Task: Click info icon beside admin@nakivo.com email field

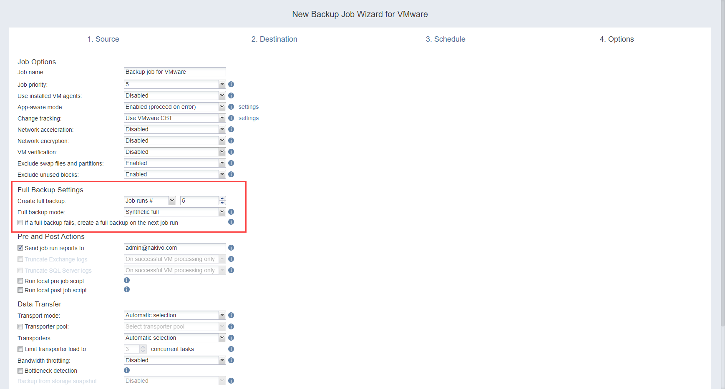Action: coord(231,248)
